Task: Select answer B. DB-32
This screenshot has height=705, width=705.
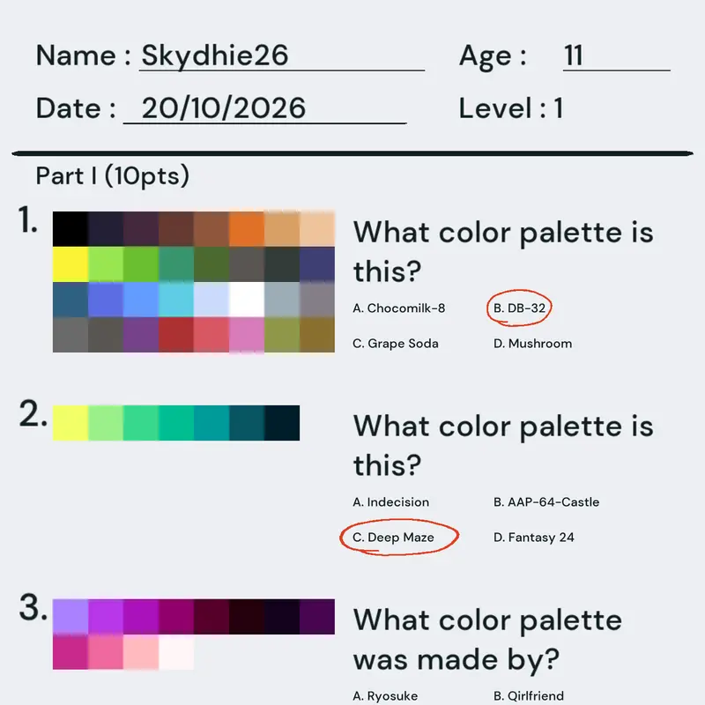Action: click(x=519, y=308)
